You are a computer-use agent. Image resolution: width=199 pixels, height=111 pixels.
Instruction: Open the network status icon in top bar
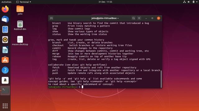pos(184,2)
